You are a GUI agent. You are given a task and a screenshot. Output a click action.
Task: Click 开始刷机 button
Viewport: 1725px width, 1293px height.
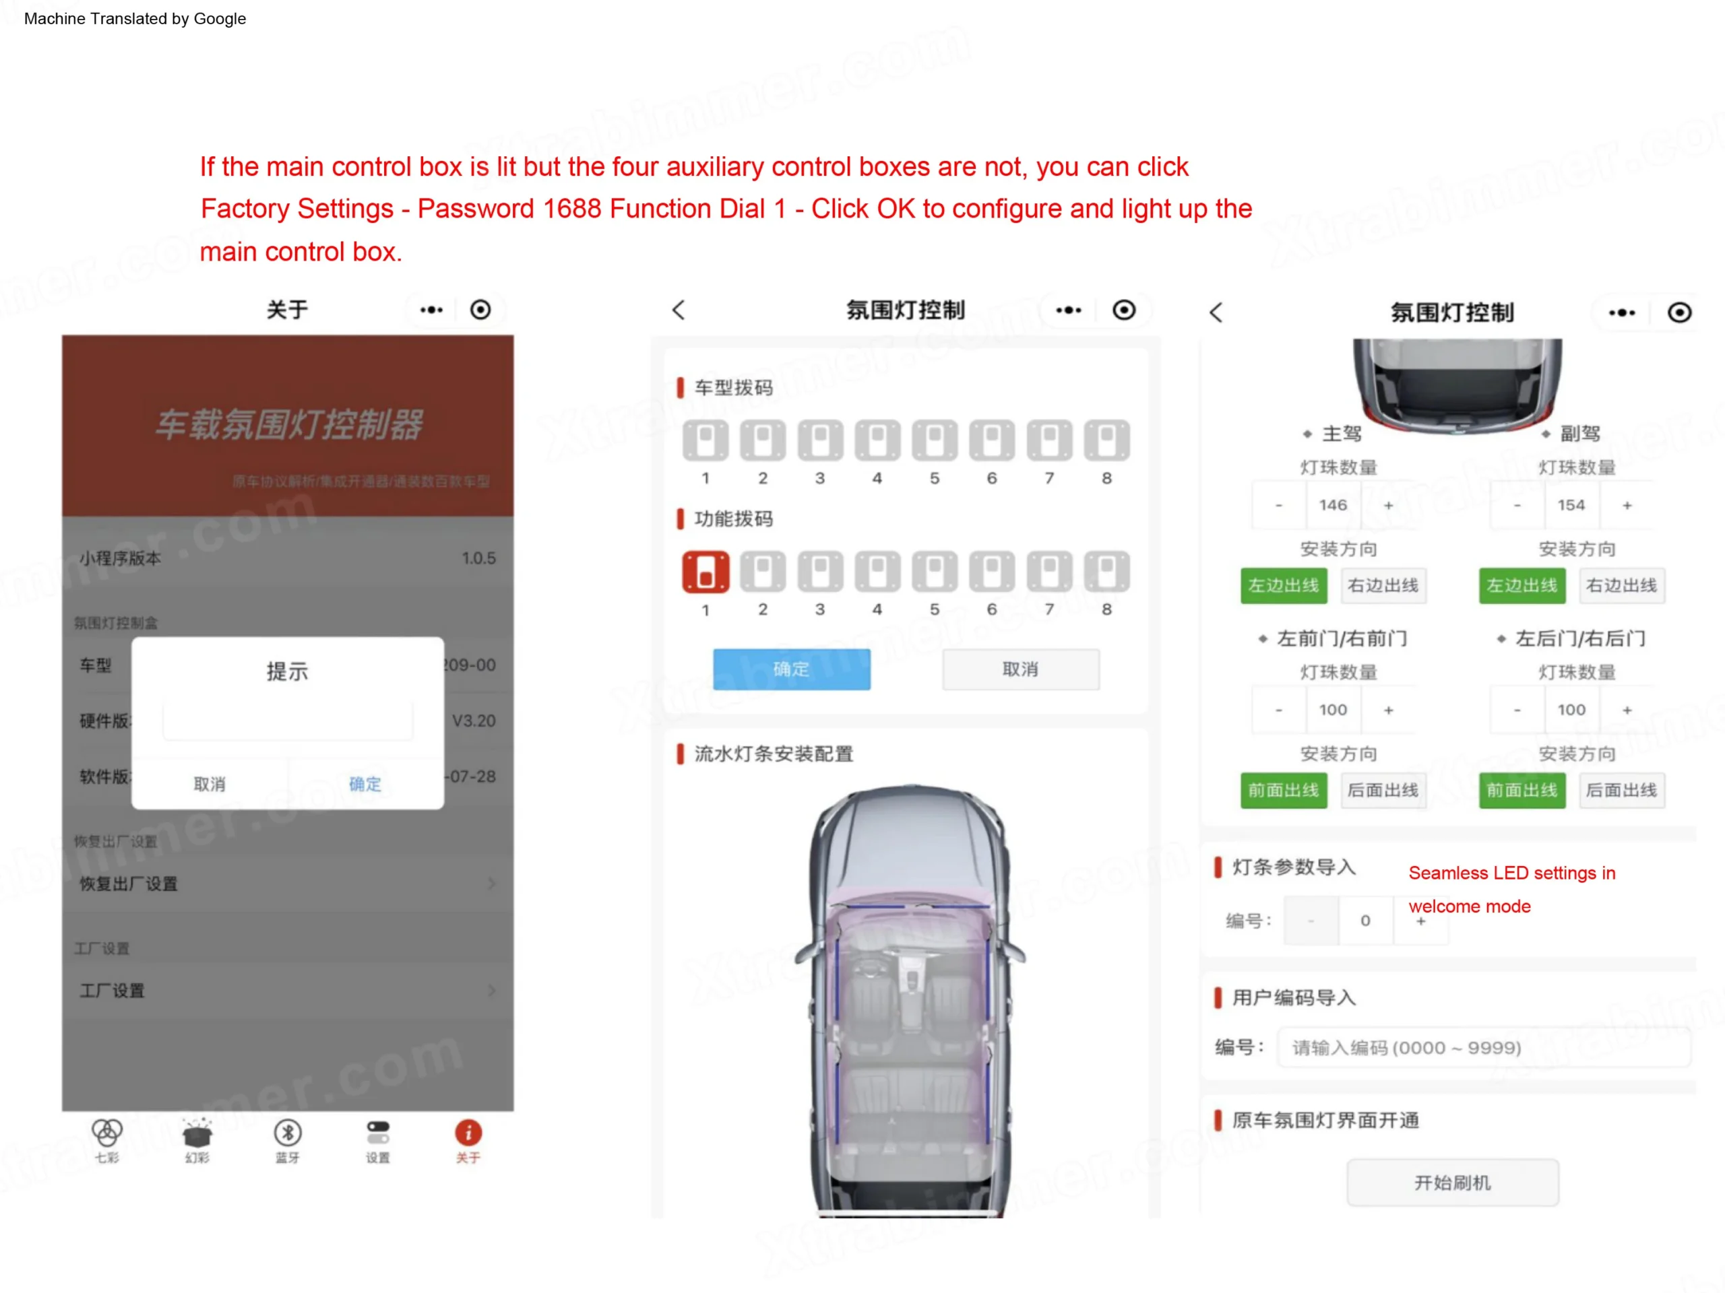pos(1453,1183)
